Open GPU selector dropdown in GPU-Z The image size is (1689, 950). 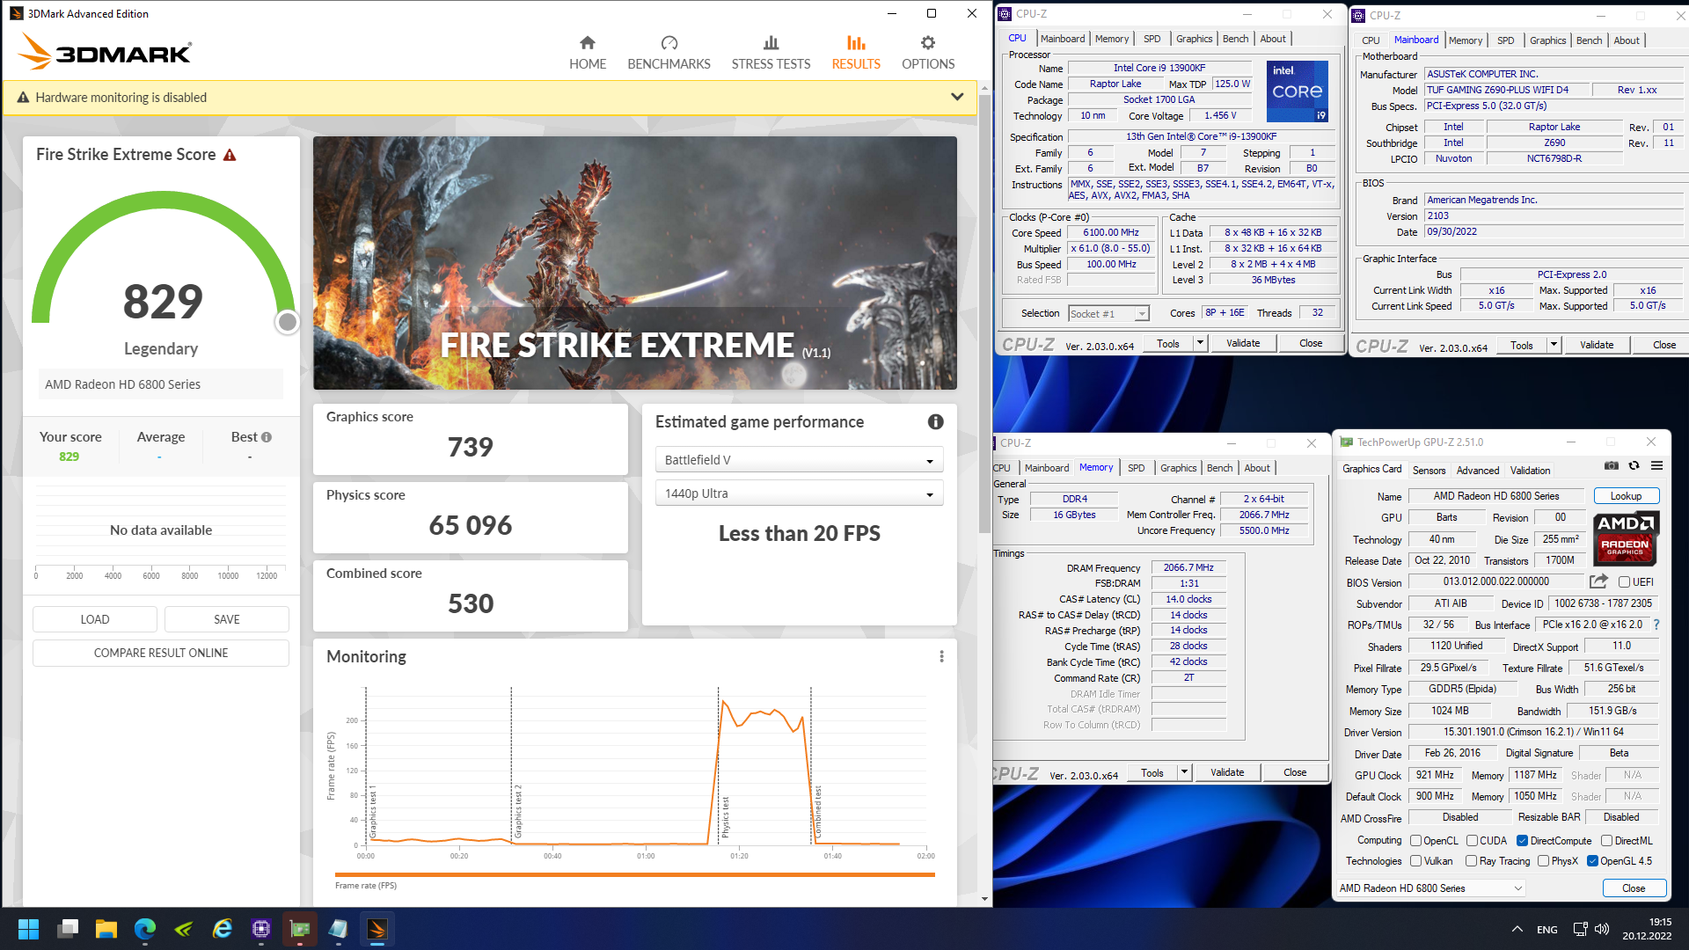[1430, 888]
